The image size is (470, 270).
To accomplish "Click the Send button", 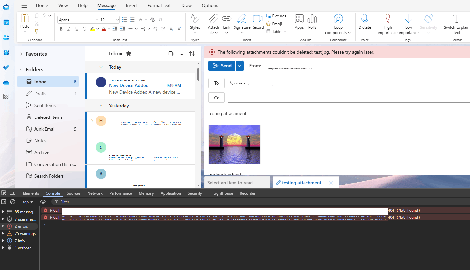I will [222, 65].
